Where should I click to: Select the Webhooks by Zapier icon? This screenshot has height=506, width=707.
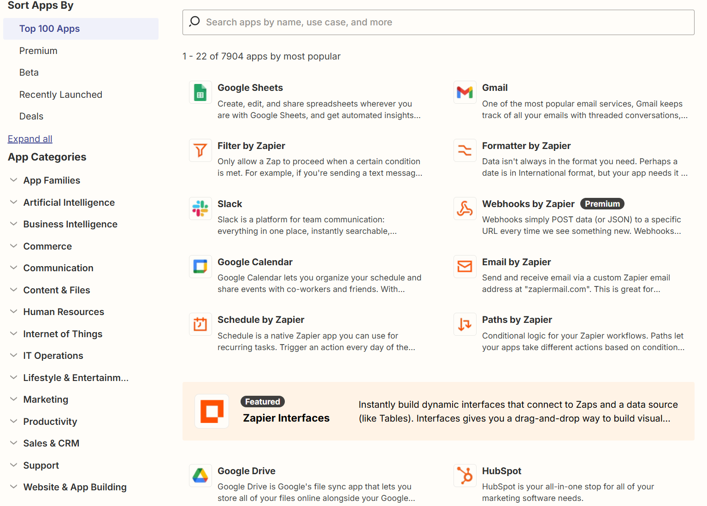point(465,208)
